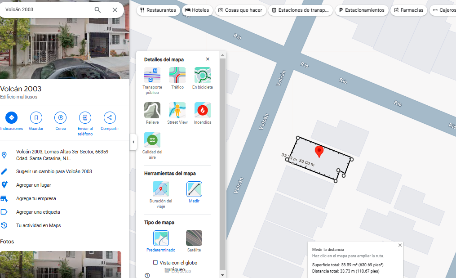Open the Restaurantes category chip
Image resolution: width=456 pixels, height=278 pixels.
158,10
